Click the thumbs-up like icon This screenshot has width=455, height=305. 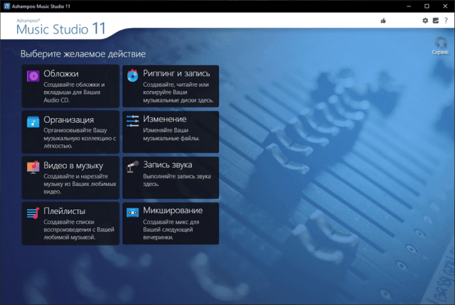point(383,21)
